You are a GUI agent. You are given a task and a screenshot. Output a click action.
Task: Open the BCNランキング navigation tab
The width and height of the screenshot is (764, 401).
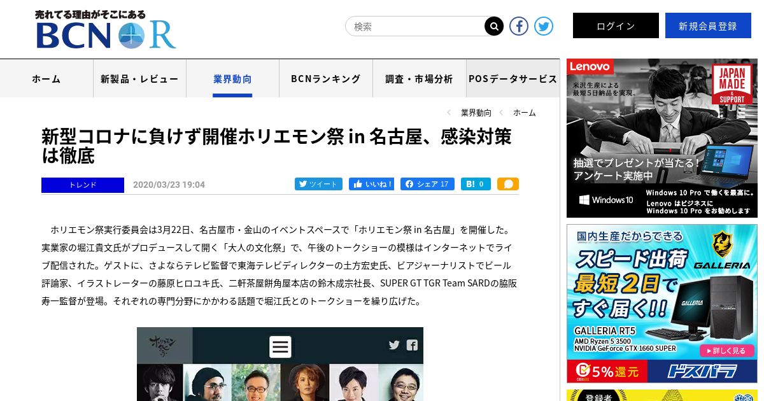326,78
